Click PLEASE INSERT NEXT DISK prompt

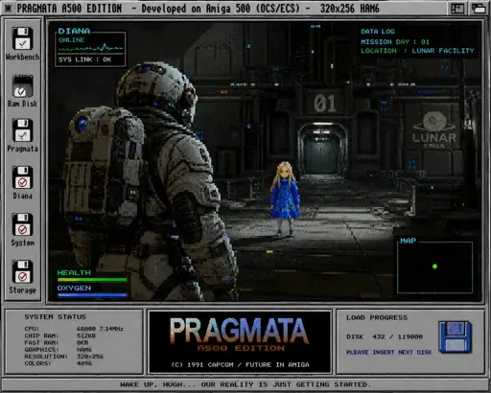(388, 352)
